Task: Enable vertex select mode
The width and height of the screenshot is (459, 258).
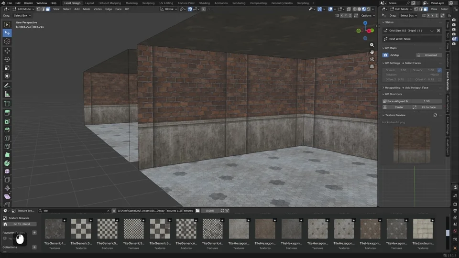Action: point(38,9)
